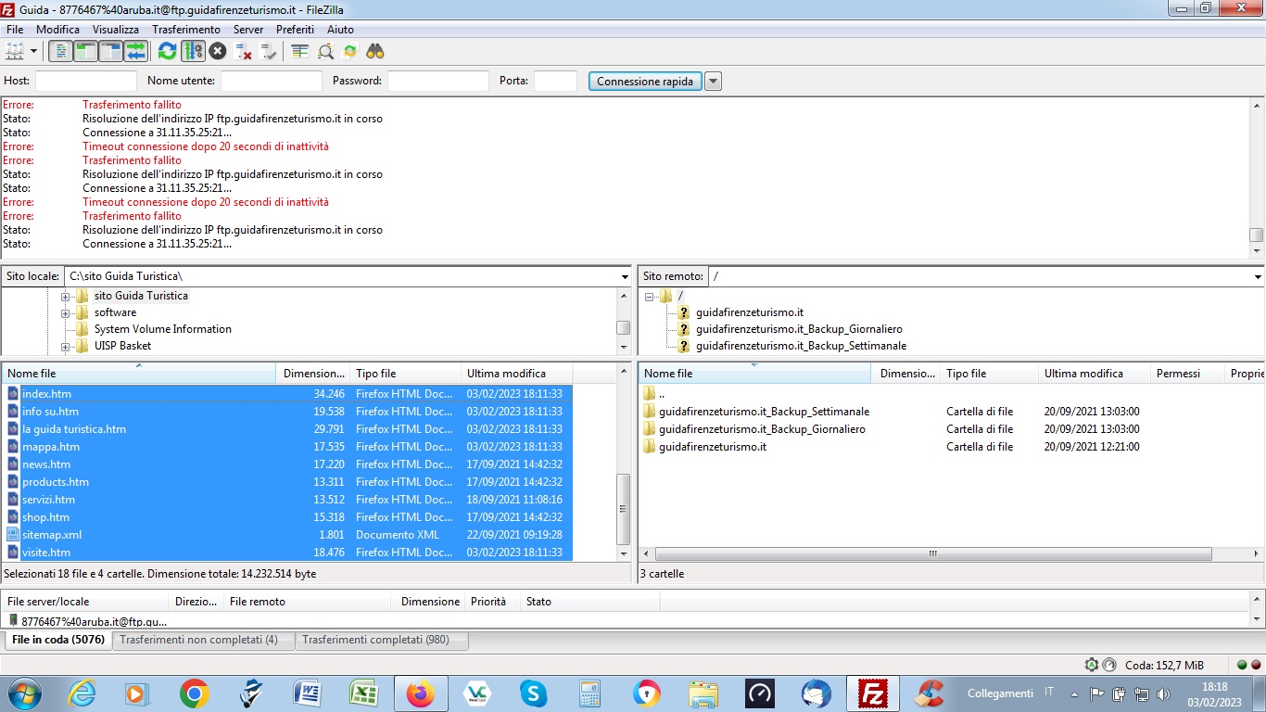This screenshot has width=1266, height=712.
Task: Toggle the remote directory tree view
Action: point(110,51)
